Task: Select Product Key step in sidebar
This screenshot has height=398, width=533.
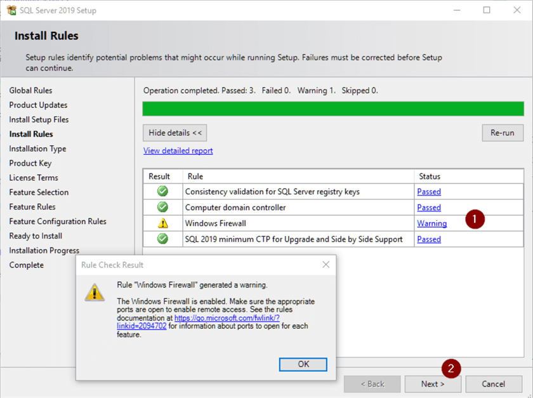Action: tap(30, 163)
